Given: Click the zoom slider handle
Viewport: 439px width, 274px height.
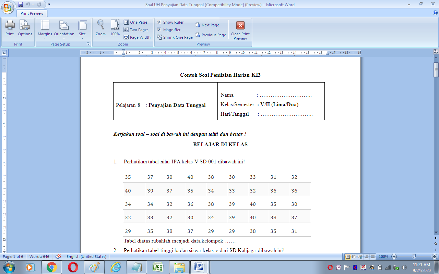Looking at the screenshot, I should coord(414,257).
